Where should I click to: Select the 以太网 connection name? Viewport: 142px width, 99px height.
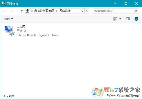pyautogui.click(x=21, y=27)
